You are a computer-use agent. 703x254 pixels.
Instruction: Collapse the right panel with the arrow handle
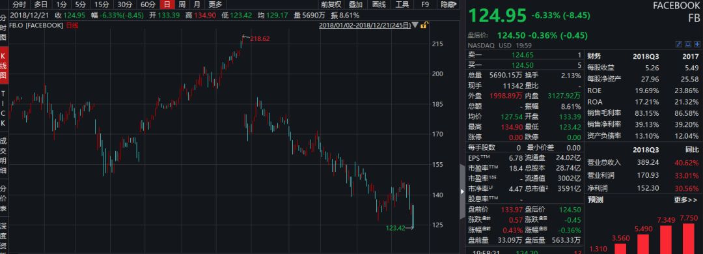(462, 191)
